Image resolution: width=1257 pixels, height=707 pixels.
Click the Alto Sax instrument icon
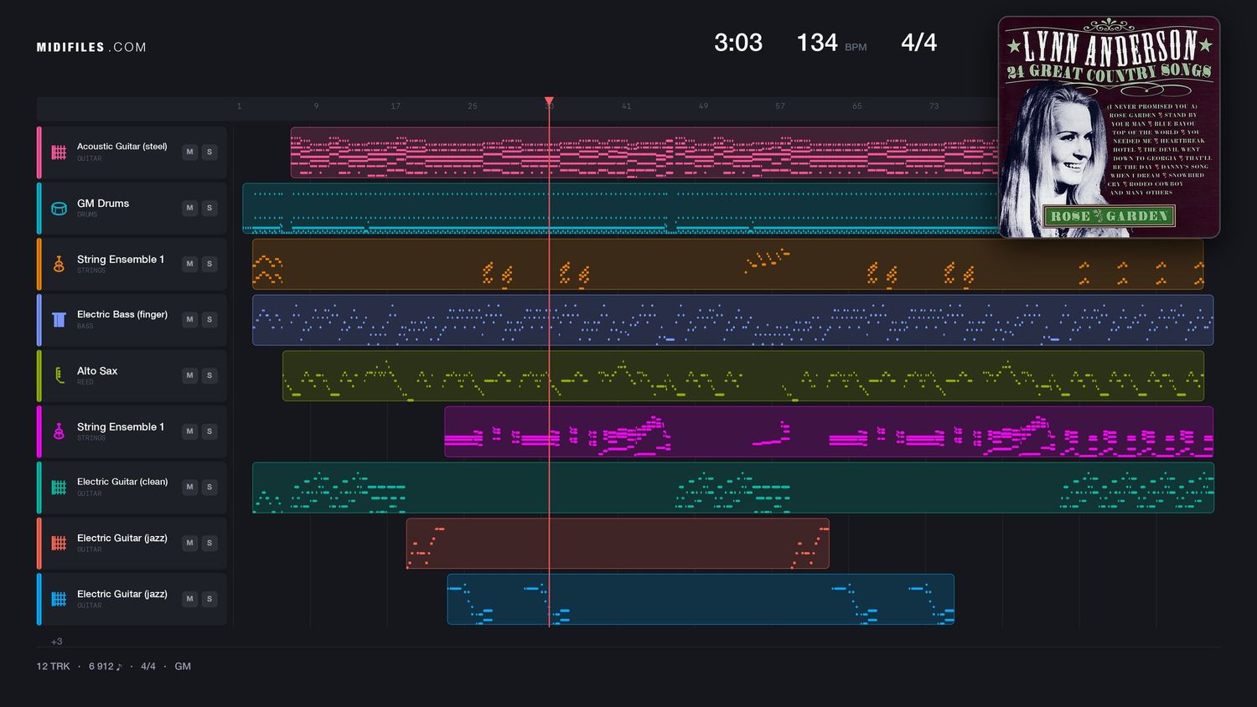(59, 375)
